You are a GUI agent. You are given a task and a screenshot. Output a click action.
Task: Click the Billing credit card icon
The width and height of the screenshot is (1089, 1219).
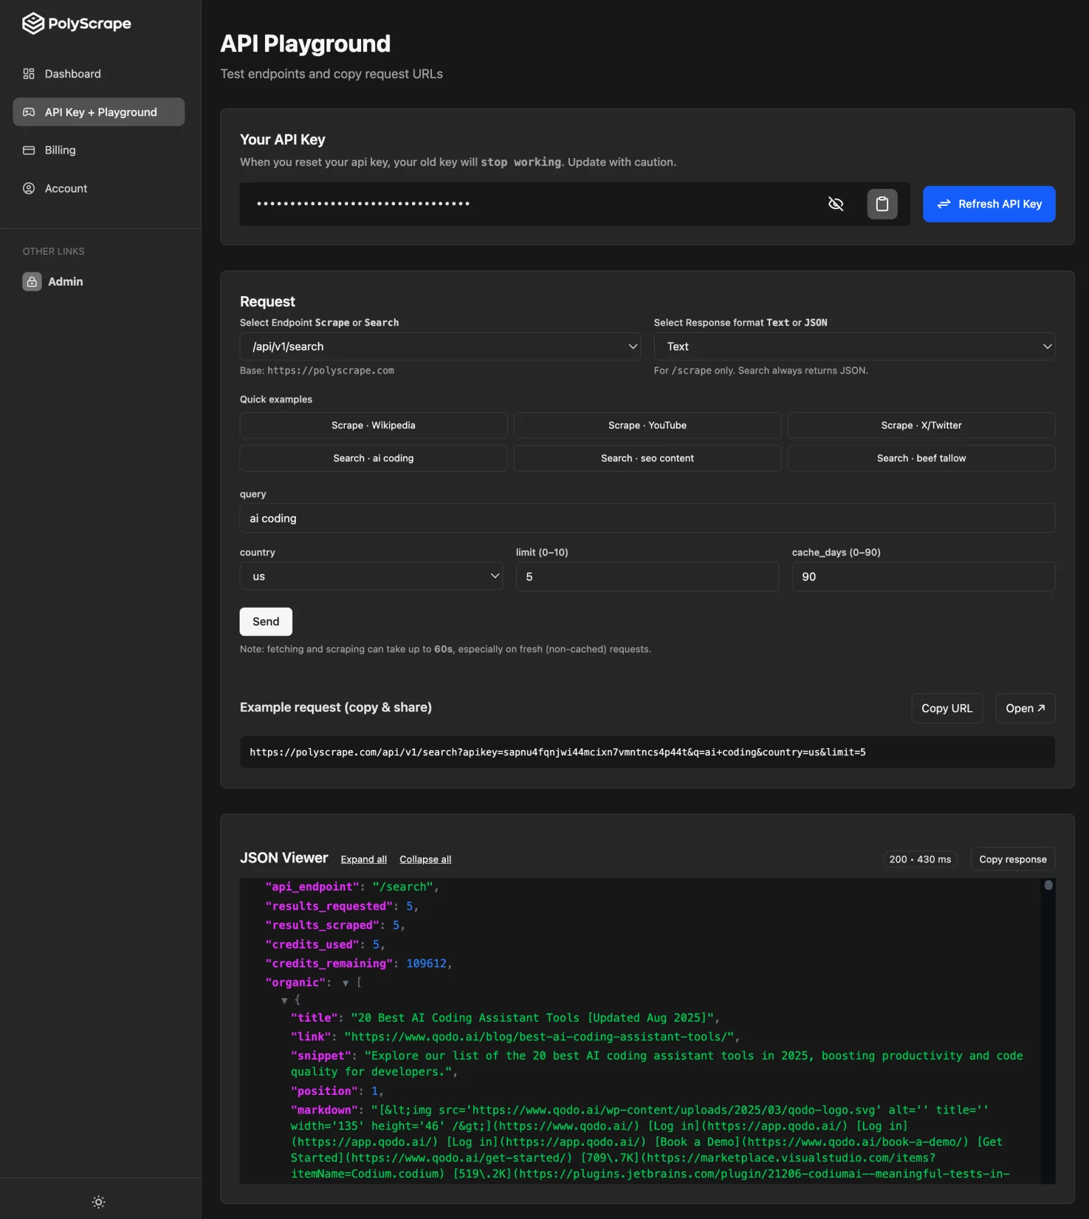click(x=28, y=150)
